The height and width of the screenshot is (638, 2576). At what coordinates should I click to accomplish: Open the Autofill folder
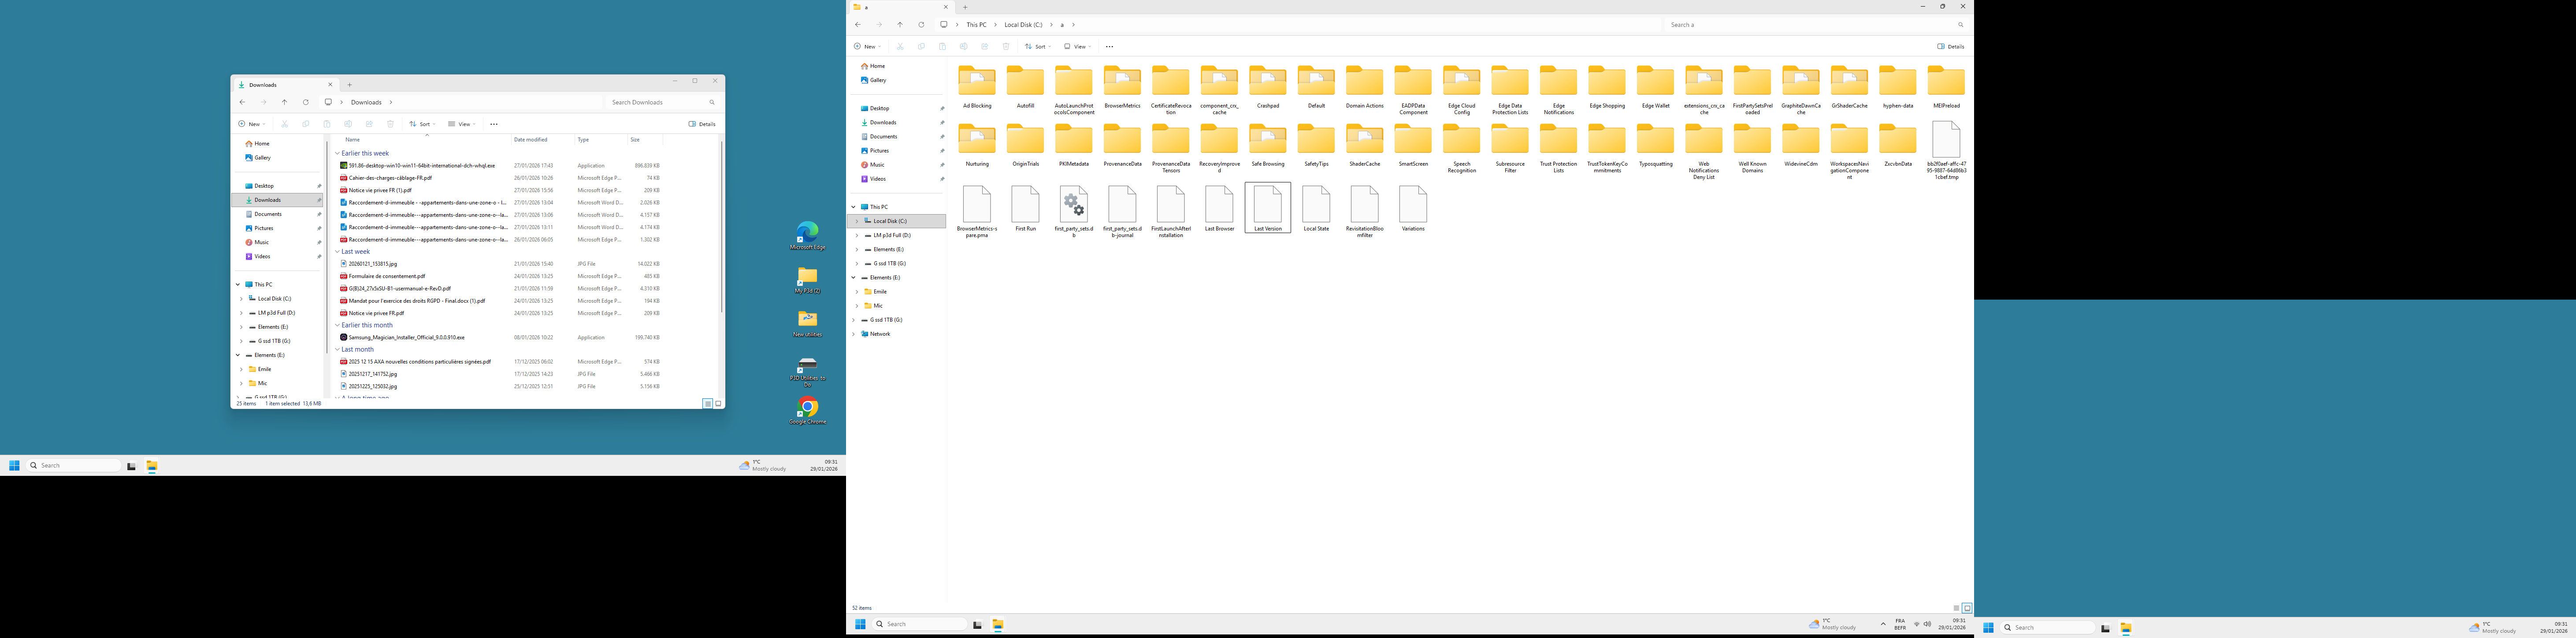(x=1025, y=87)
